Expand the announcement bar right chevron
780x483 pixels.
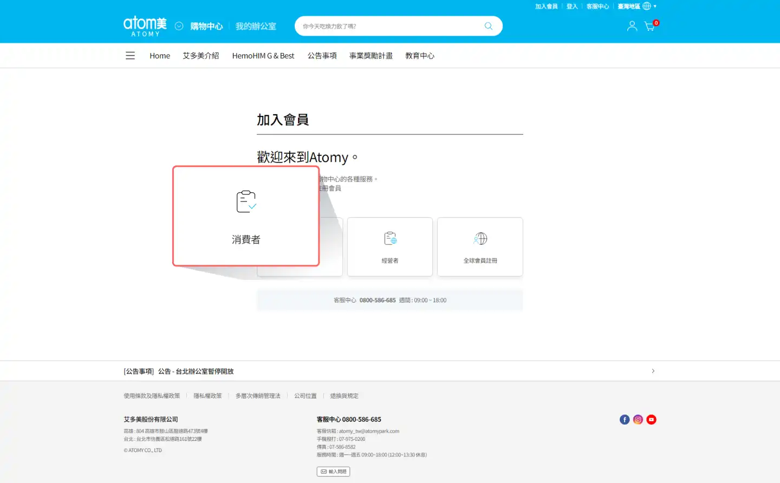pyautogui.click(x=653, y=371)
